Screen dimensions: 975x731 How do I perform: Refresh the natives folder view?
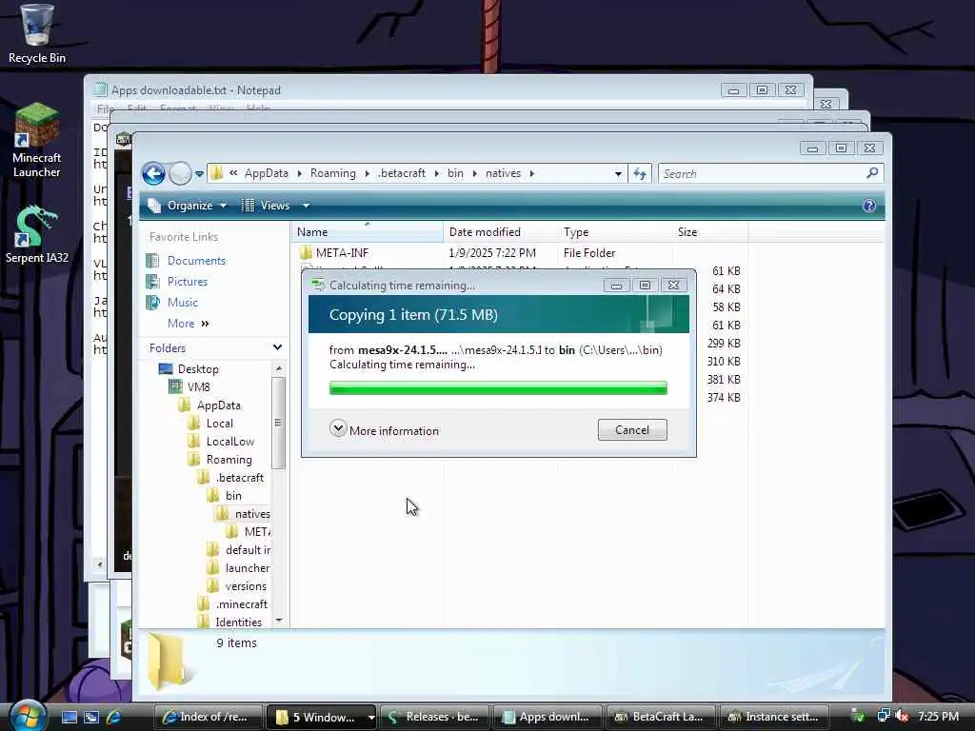pyautogui.click(x=640, y=173)
